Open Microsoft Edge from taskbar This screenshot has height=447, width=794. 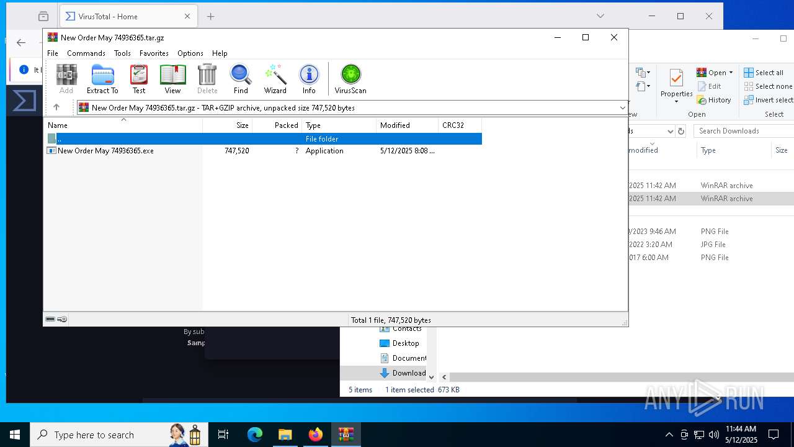[x=255, y=435]
